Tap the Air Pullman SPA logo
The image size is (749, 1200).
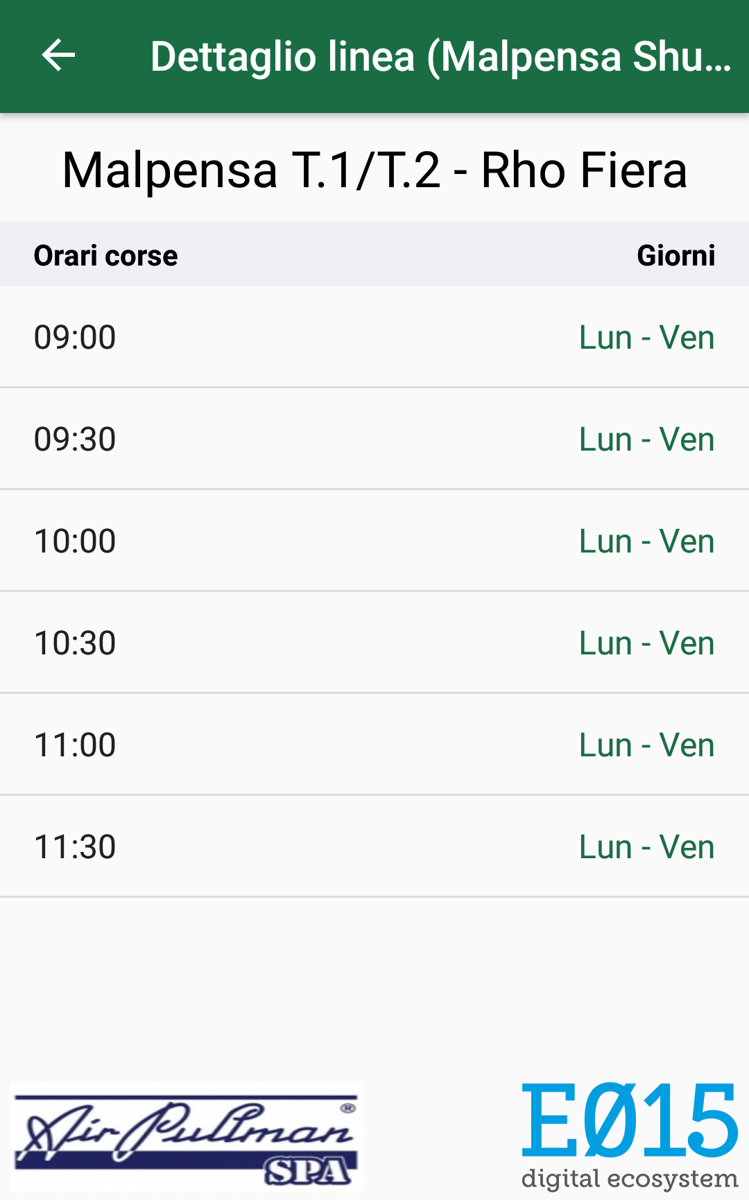(x=187, y=1137)
